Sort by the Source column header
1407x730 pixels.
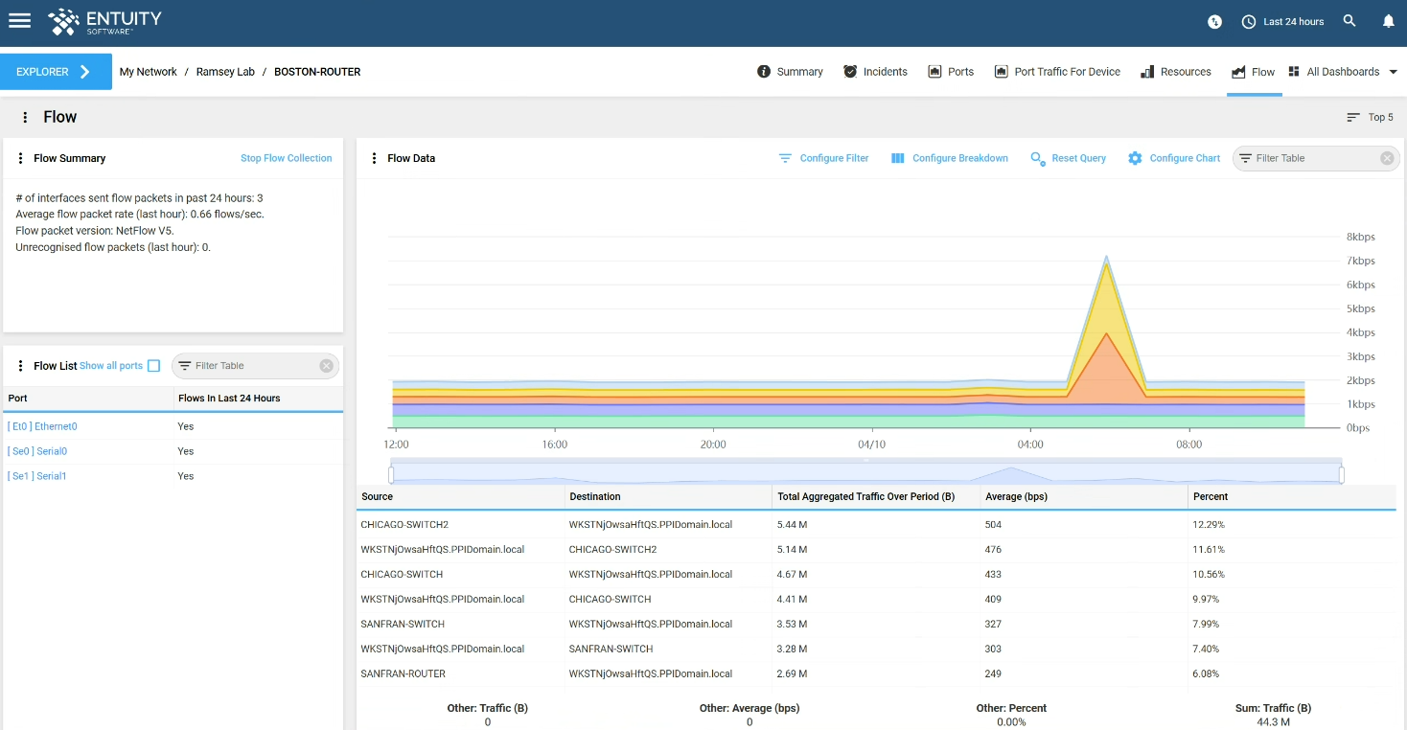461,497
